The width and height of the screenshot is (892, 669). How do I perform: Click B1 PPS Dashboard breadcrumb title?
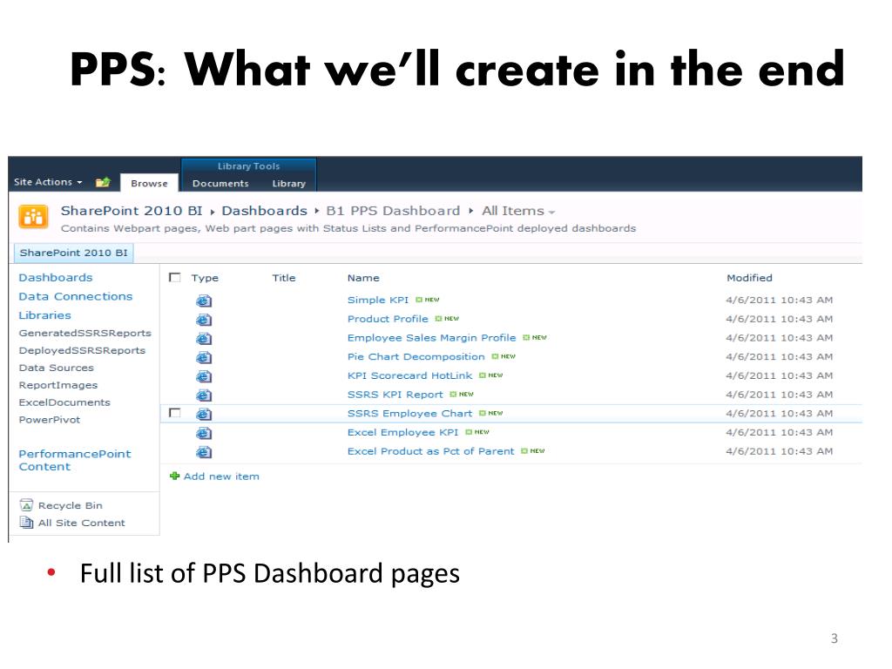[393, 211]
